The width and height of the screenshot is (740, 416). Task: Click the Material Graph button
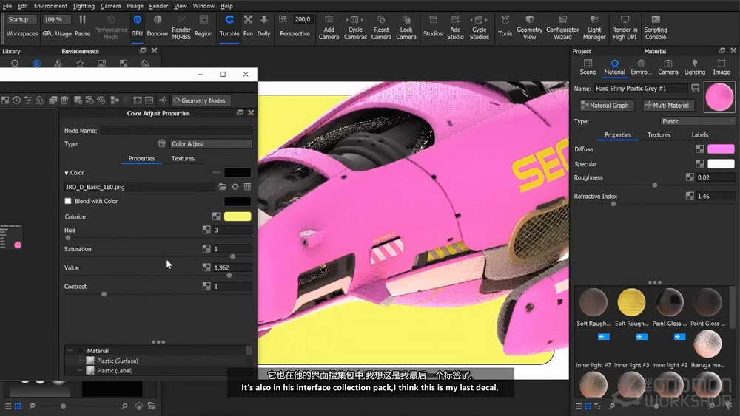(606, 106)
